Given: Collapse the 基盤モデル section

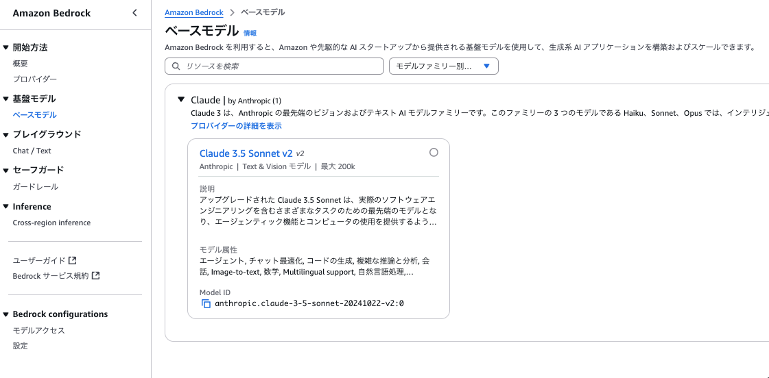Looking at the screenshot, I should click(x=6, y=99).
